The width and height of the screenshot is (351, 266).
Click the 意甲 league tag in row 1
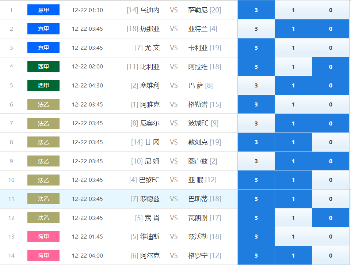point(43,10)
